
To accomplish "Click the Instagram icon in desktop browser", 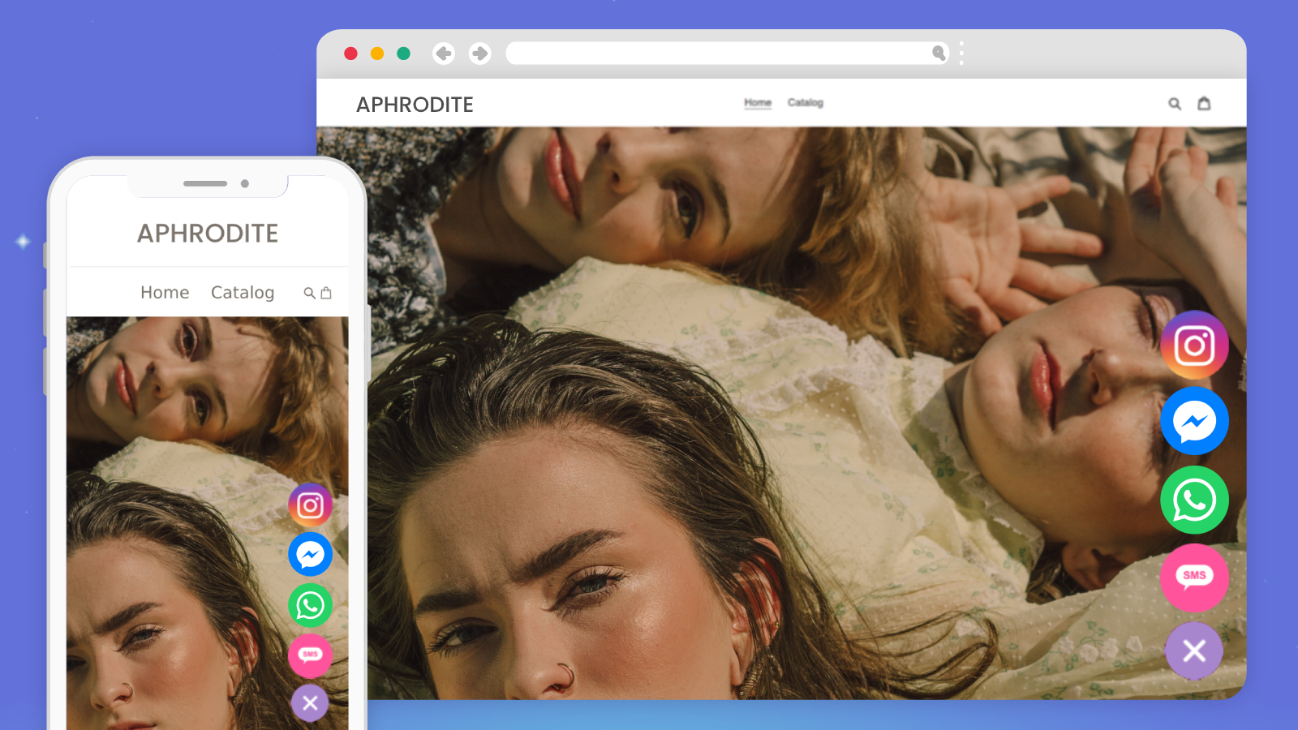I will click(1194, 346).
